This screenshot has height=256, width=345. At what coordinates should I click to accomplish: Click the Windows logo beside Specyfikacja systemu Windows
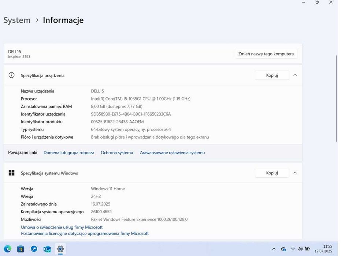tap(11, 173)
